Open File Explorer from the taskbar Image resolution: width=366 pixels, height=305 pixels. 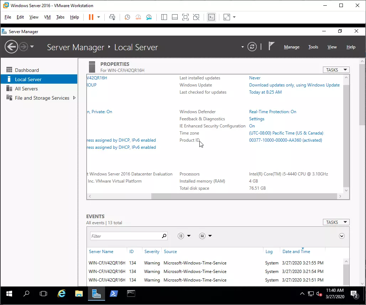coord(79,294)
